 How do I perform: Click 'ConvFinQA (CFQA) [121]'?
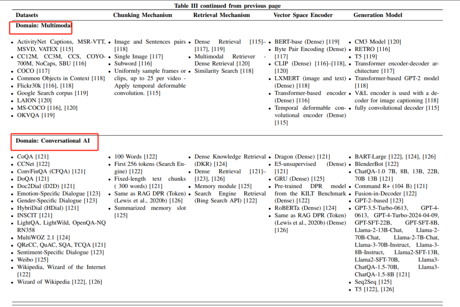point(51,171)
